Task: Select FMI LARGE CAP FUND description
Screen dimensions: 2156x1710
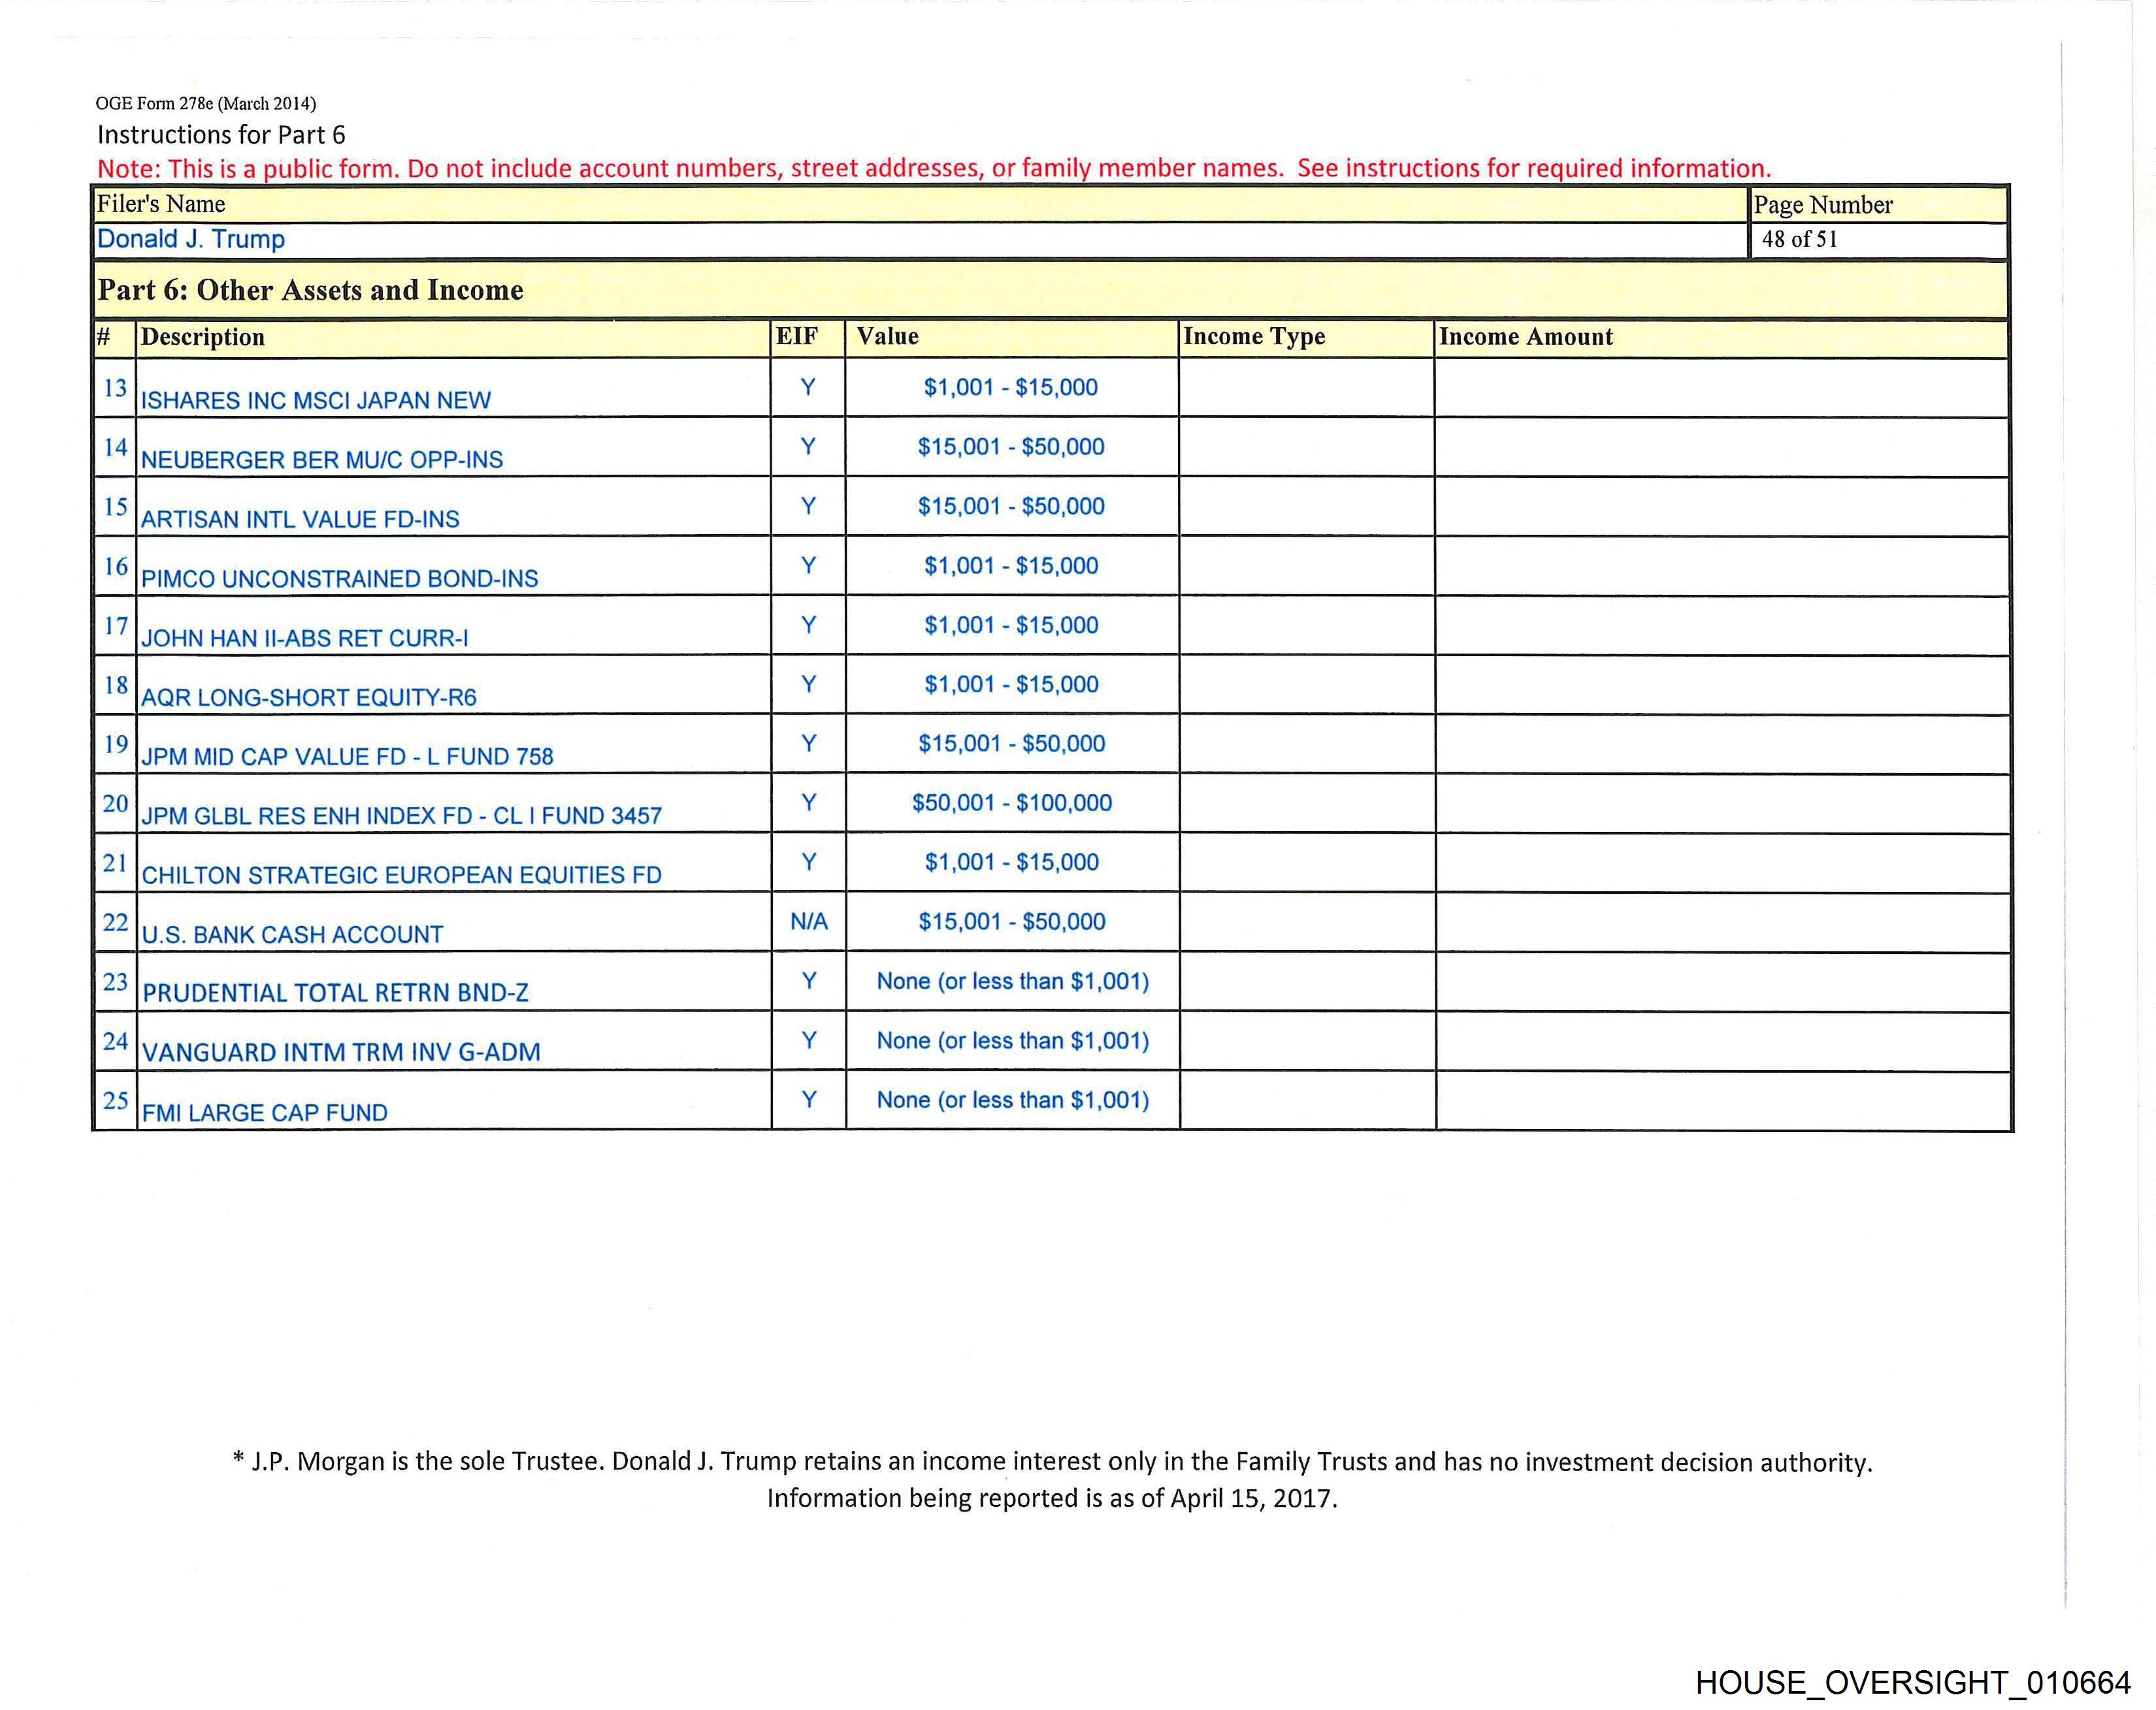Action: click(264, 1113)
